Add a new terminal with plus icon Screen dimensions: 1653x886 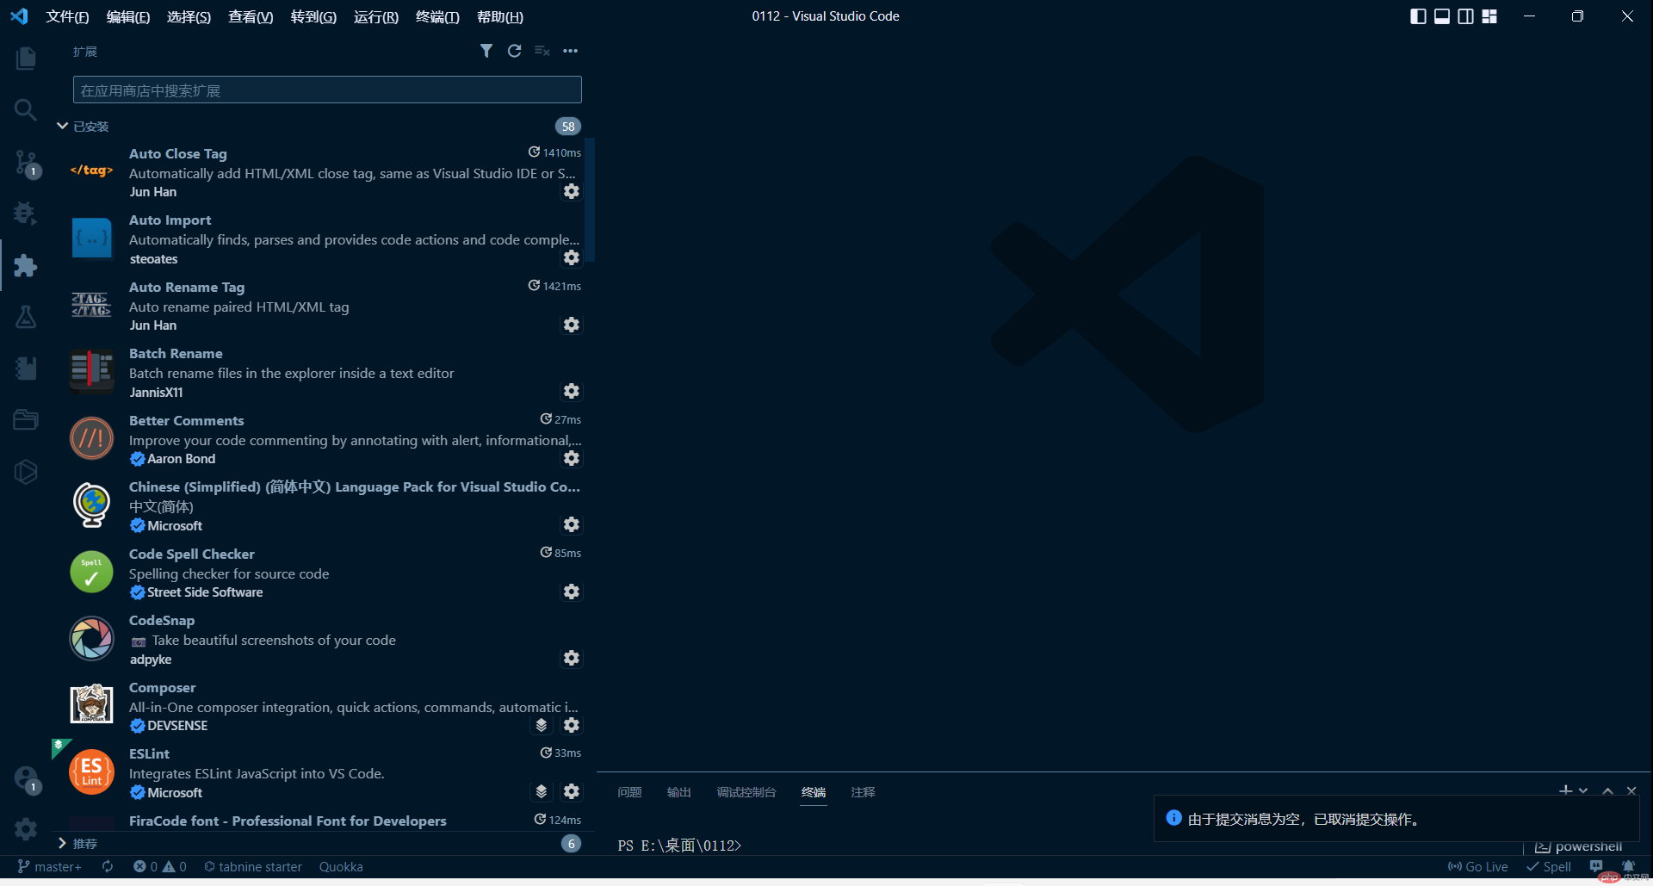(x=1565, y=790)
